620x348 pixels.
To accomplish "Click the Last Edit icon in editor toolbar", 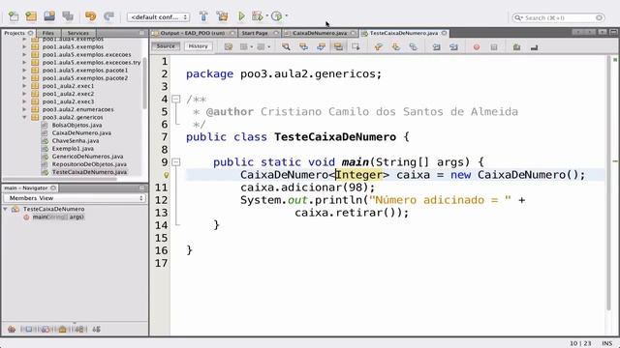I will point(229,47).
